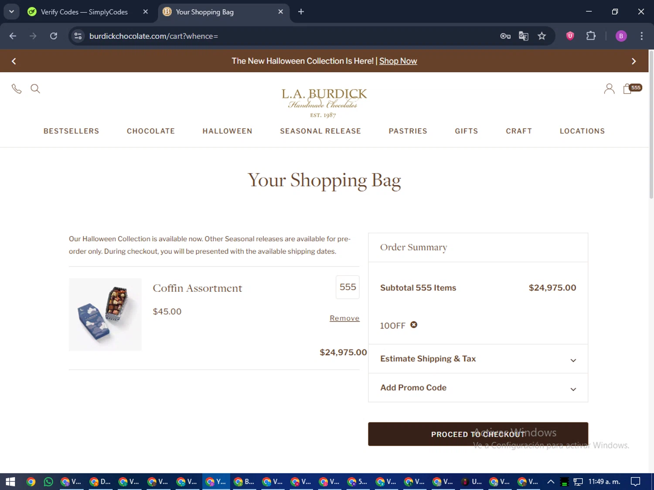Click the Coffin Assortment product thumbnail
Viewport: 654px width, 490px height.
[105, 314]
